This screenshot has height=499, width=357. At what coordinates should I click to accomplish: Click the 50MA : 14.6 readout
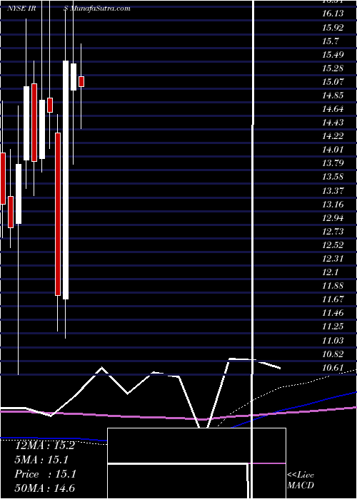tap(45, 488)
